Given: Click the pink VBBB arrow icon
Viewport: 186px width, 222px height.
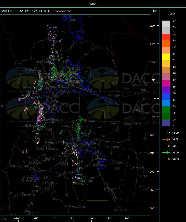Looking at the screenshot, I should pyautogui.click(x=166, y=159).
